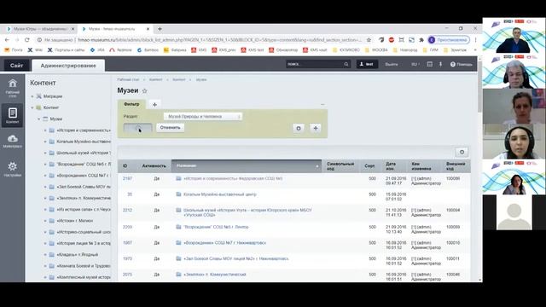Viewport: 546px width, 307px height.
Task: Switch to the Администрирование tab
Action: pyautogui.click(x=68, y=66)
